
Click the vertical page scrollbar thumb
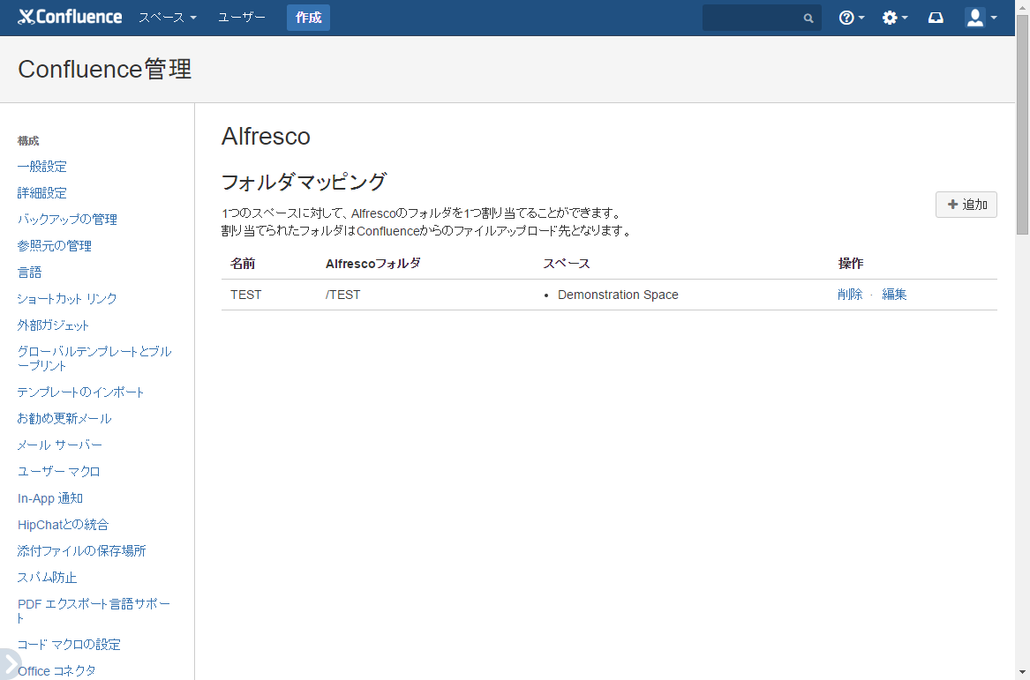pos(1023,123)
